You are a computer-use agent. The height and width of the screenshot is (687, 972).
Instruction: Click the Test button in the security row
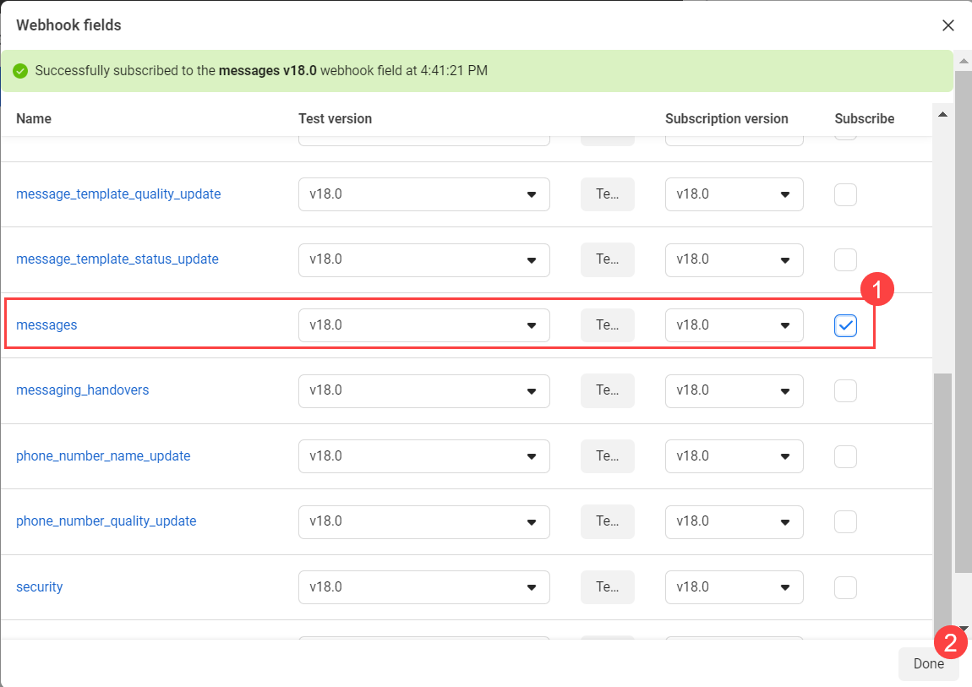607,586
